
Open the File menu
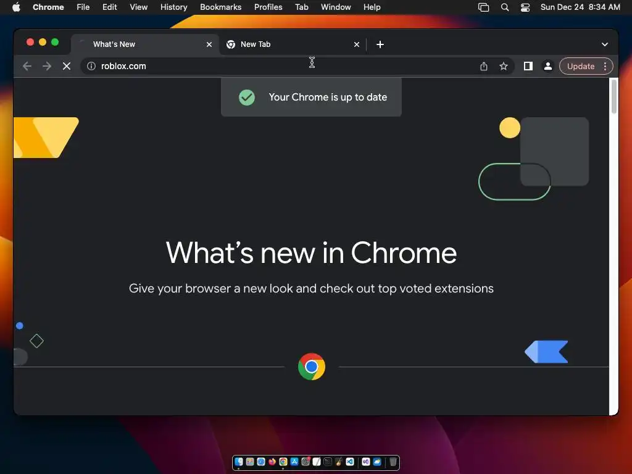point(83,7)
